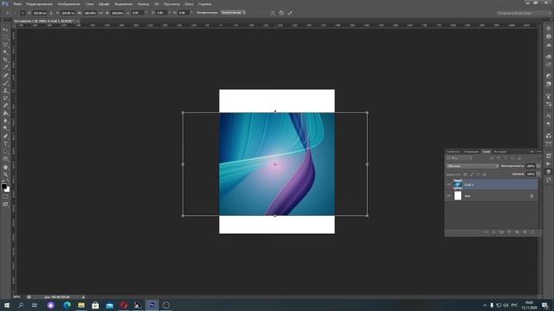
Task: Click the vertical scale H field
Action: (118, 13)
